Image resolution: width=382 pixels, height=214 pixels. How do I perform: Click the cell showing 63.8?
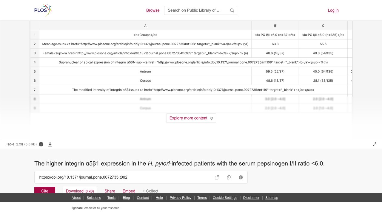tap(275, 44)
